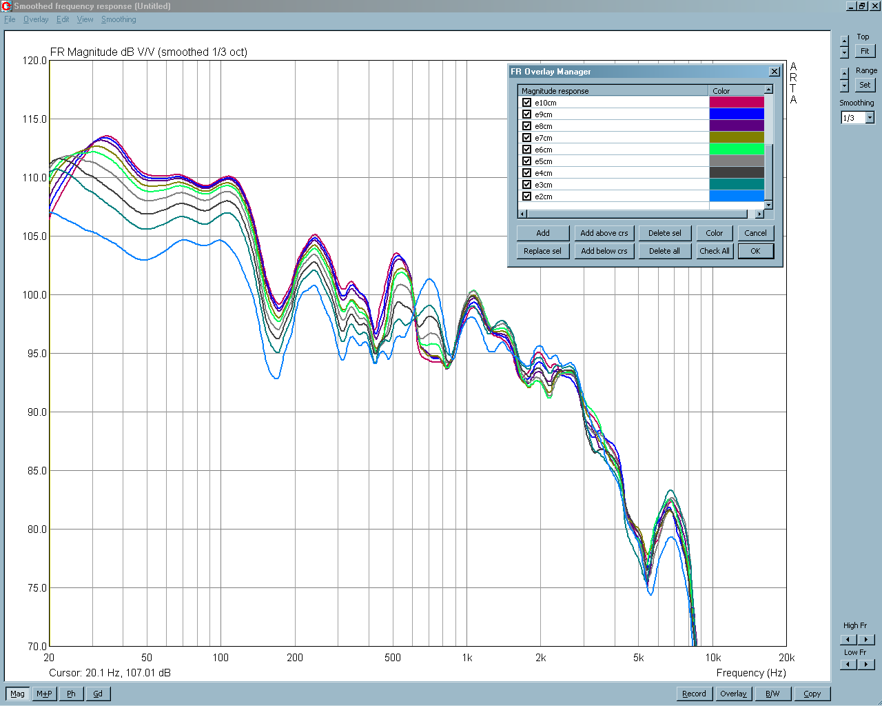
Task: Select the e10cm row label
Action: click(546, 103)
